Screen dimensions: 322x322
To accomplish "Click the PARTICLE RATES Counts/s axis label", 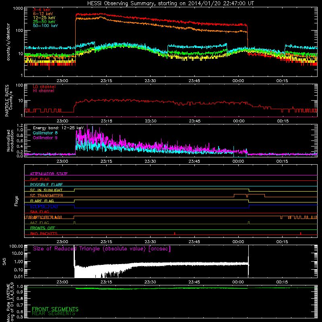I will click(8, 101).
